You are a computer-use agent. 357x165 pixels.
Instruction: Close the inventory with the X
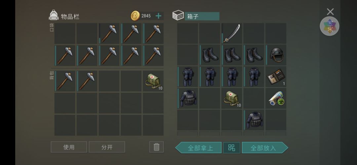pyautogui.click(x=330, y=12)
